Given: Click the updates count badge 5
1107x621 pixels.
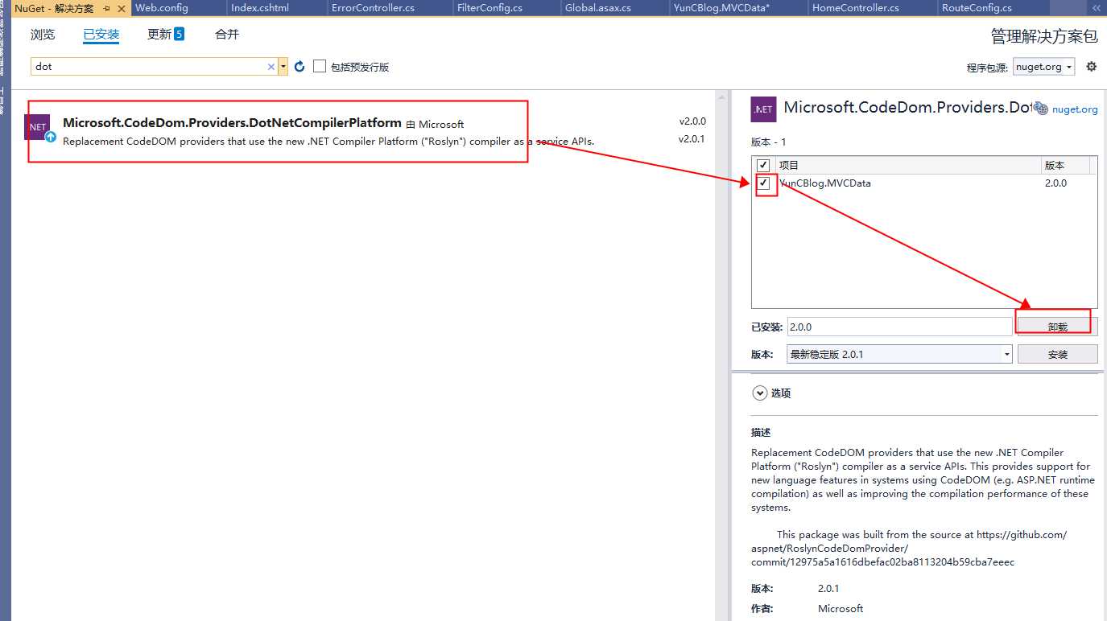Looking at the screenshot, I should click(179, 35).
